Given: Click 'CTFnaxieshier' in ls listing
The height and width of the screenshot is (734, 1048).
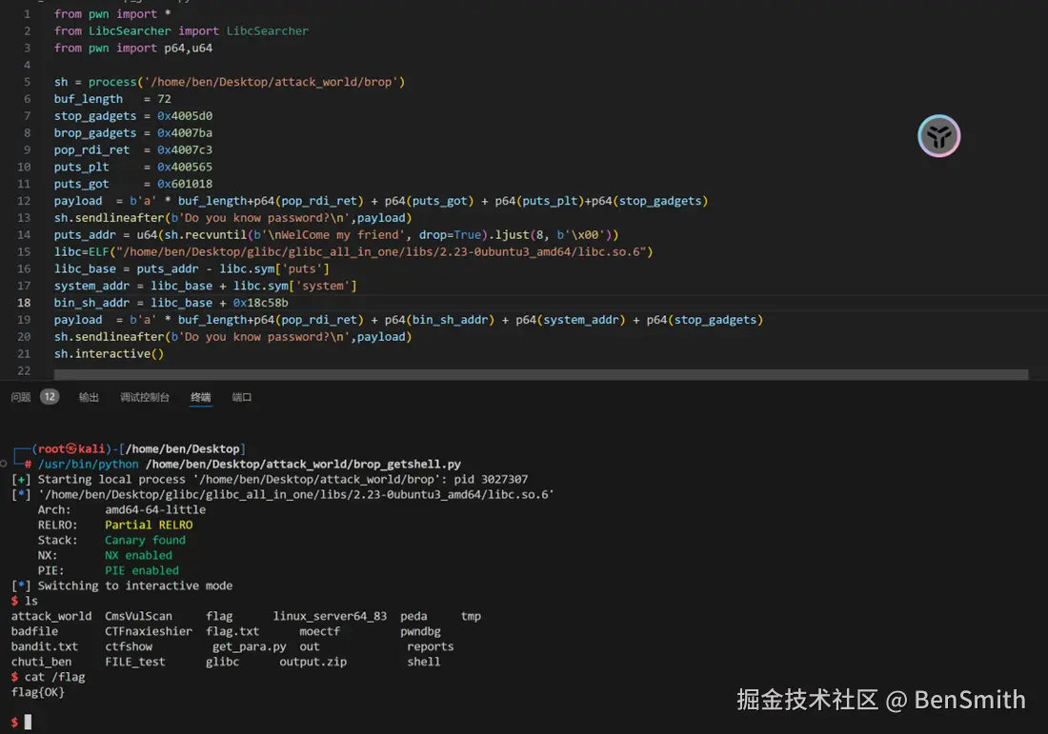Looking at the screenshot, I should point(149,631).
